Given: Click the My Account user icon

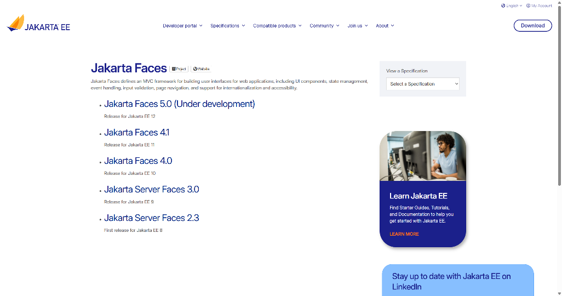Looking at the screenshot, I should pyautogui.click(x=528, y=5).
